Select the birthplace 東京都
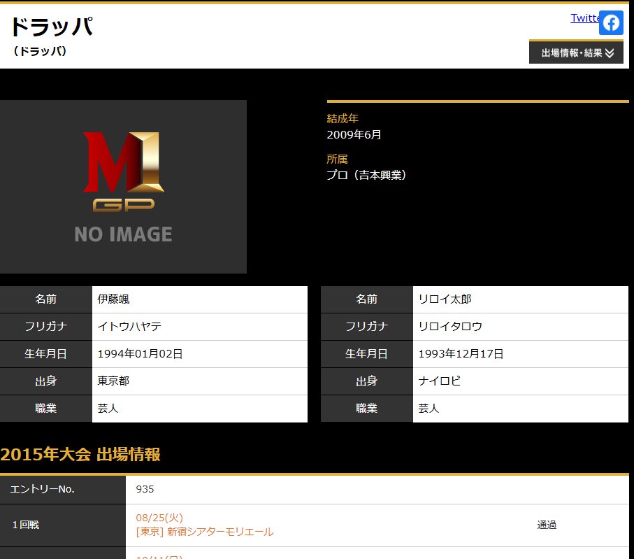Screen dimensions: 634x559 click(113, 381)
